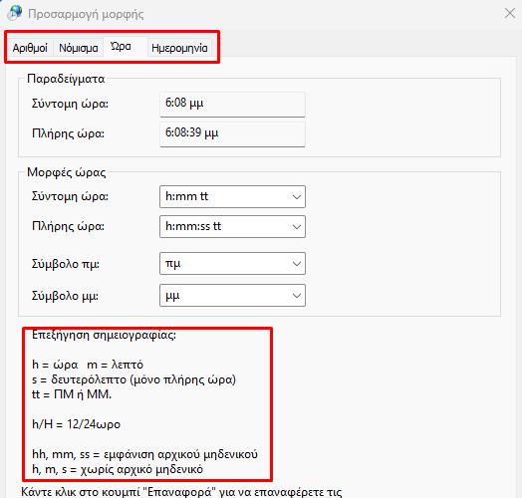Open the Σύμβολο μμ dropdown arrow
522x498 pixels.
pos(296,295)
